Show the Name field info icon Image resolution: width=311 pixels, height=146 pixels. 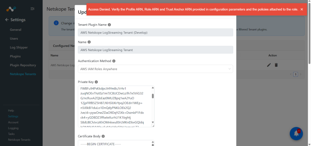[89, 42]
